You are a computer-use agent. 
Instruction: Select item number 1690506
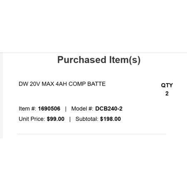click(x=49, y=108)
